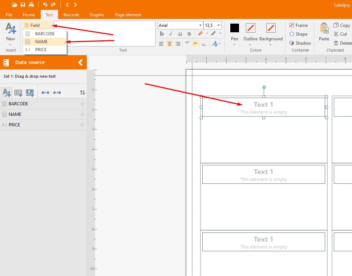The width and height of the screenshot is (352, 276).
Task: Click the Save icon in quick access toolbar
Action: pos(23,5)
